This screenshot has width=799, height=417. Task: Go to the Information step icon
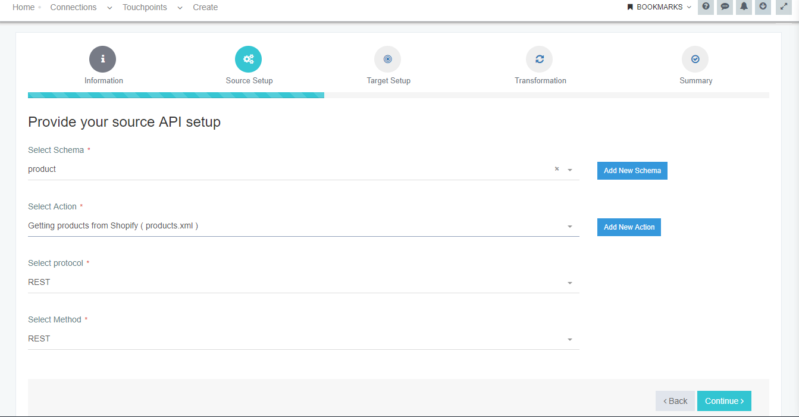coord(102,59)
